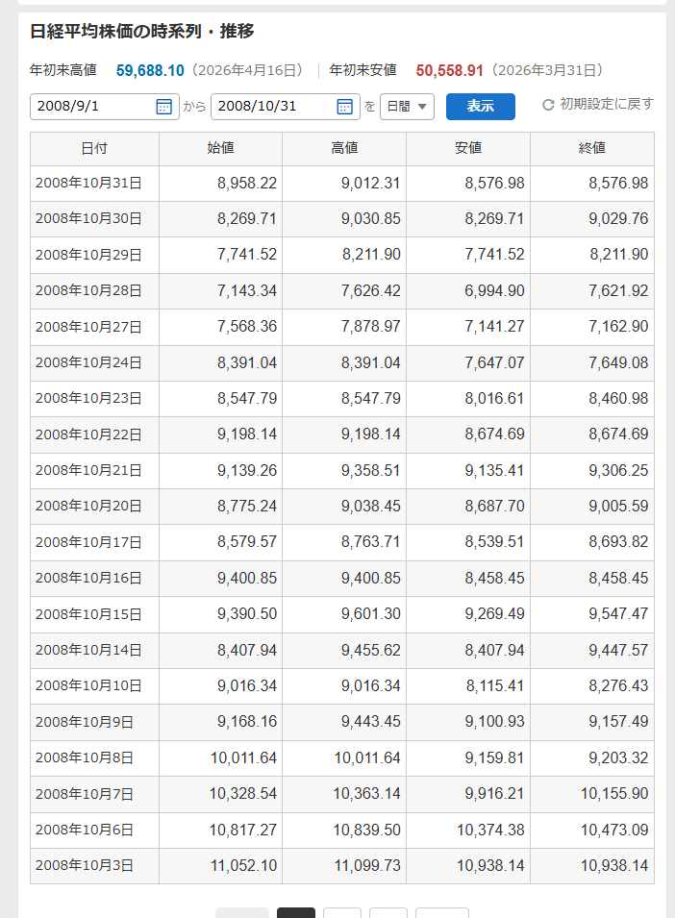The image size is (675, 918).
Task: Click the date text 2026年3月31日
Action: pyautogui.click(x=547, y=71)
